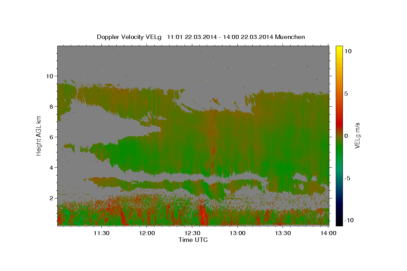Click the height tick label '2'
The width and height of the screenshot is (407, 271).
pos(51,198)
